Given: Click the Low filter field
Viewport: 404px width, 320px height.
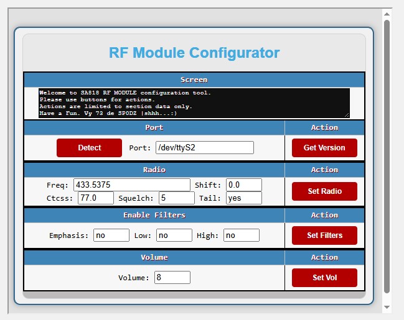Looking at the screenshot, I should [174, 235].
